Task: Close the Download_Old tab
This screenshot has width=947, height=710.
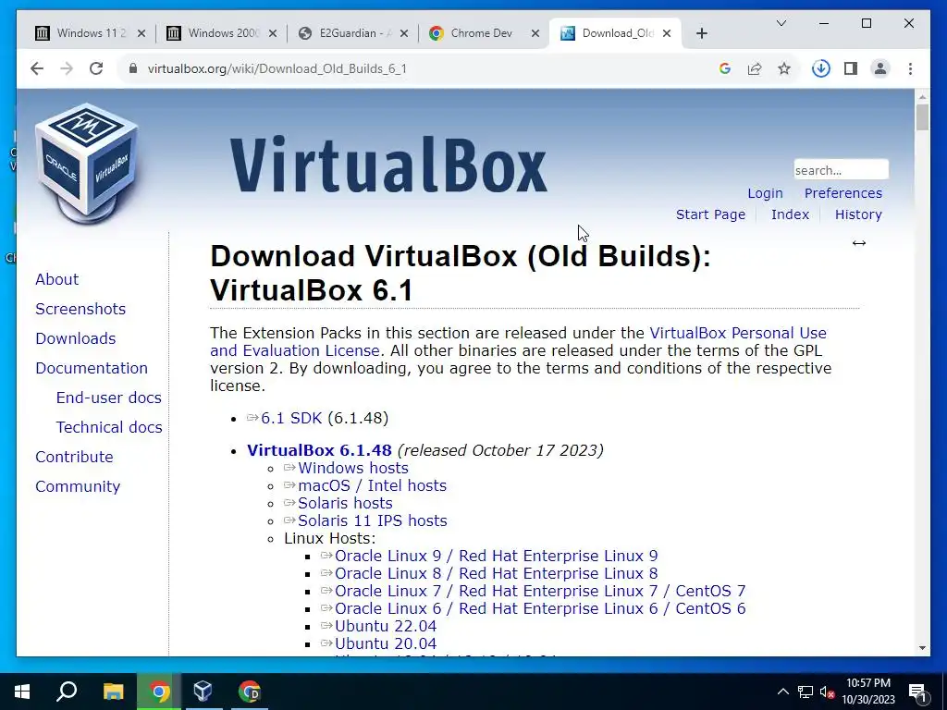Action: [667, 33]
